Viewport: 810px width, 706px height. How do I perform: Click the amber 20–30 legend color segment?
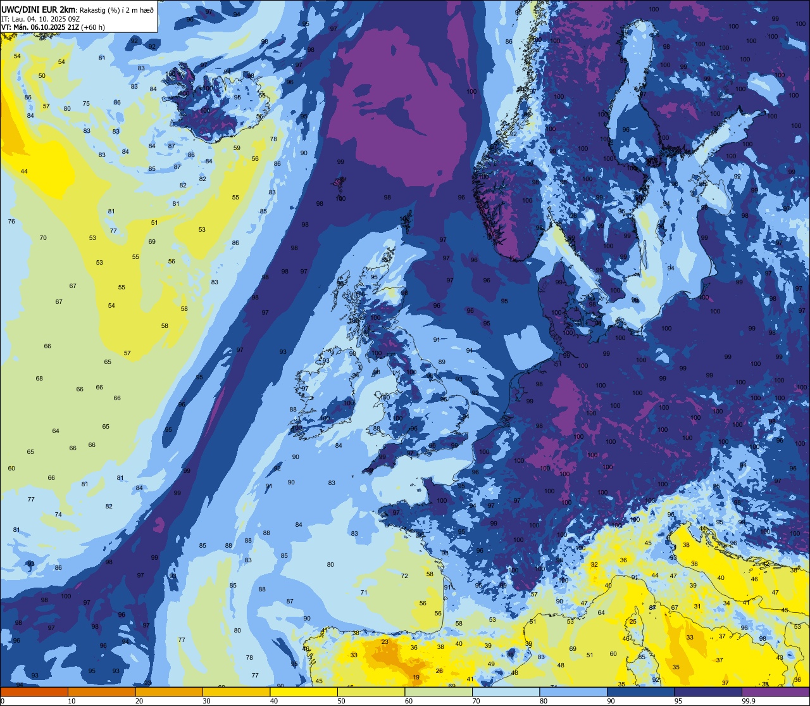click(x=169, y=691)
